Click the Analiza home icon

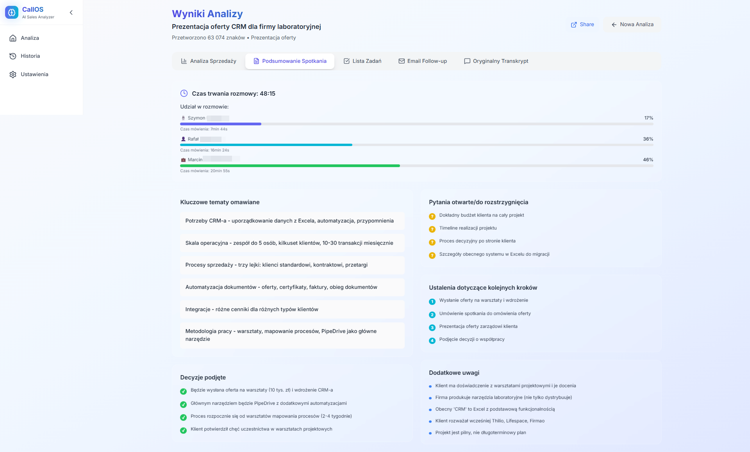click(13, 38)
